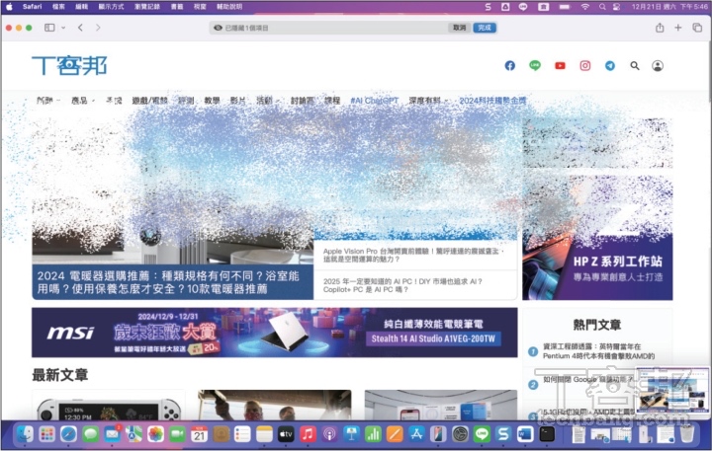Open the Apple Vision Pro article link
Image resolution: width=712 pixels, height=451 pixels.
[x=413, y=255]
